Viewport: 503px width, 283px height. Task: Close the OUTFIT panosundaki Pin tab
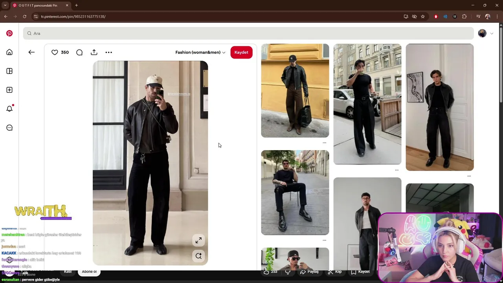[67, 6]
